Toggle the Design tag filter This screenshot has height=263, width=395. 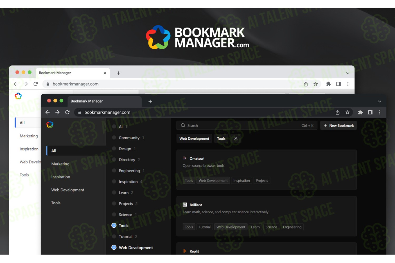pos(114,148)
